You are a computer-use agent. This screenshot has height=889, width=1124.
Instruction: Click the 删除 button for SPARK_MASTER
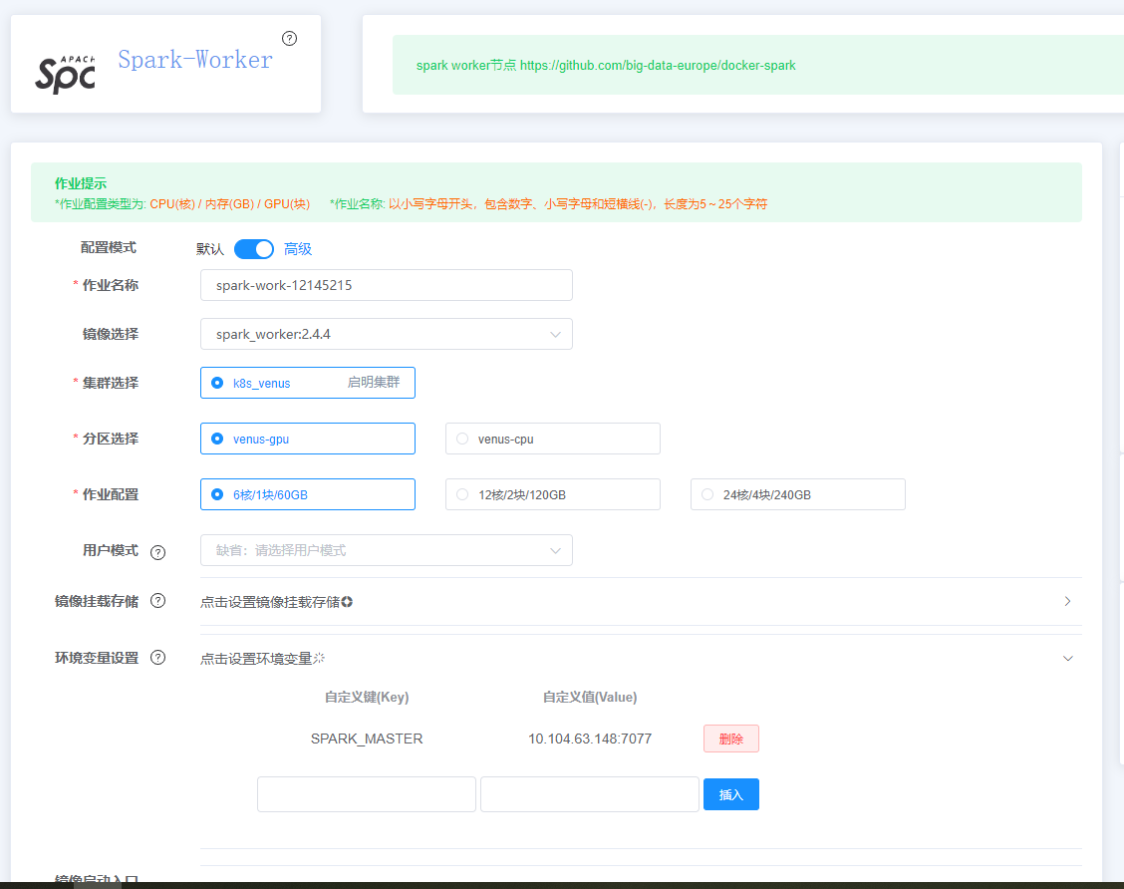tap(731, 739)
